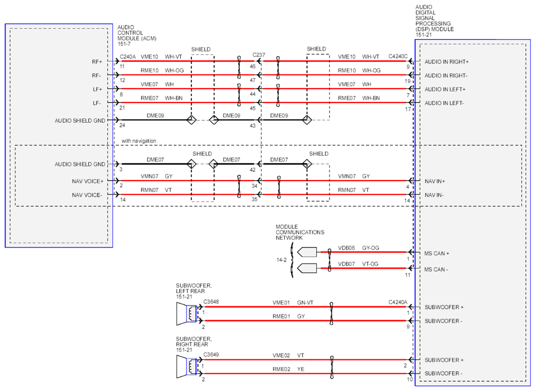The image size is (536, 391).
Task: Click the first DME09 shield ground diamond node
Action: point(192,120)
